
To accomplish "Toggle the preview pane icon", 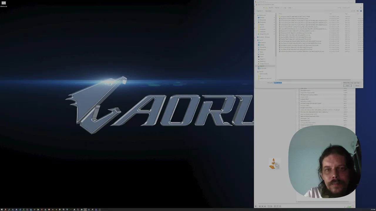I will (x=357, y=11).
